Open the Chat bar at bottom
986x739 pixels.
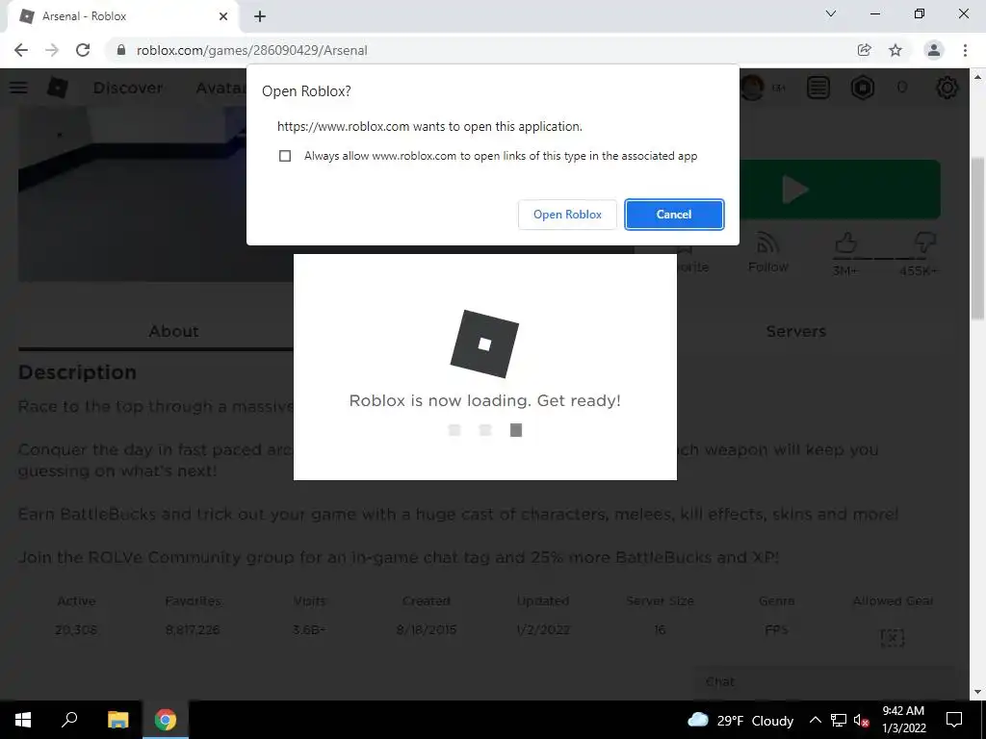824,682
